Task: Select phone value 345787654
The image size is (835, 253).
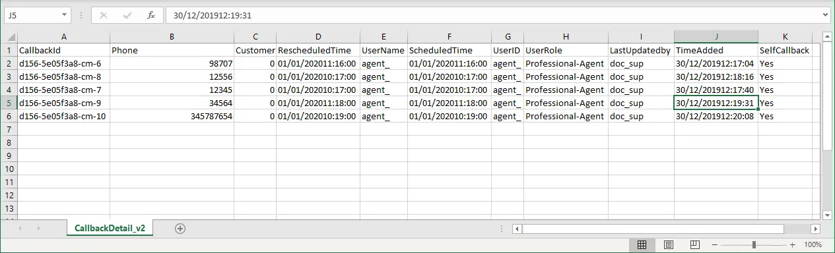Action: tap(172, 116)
